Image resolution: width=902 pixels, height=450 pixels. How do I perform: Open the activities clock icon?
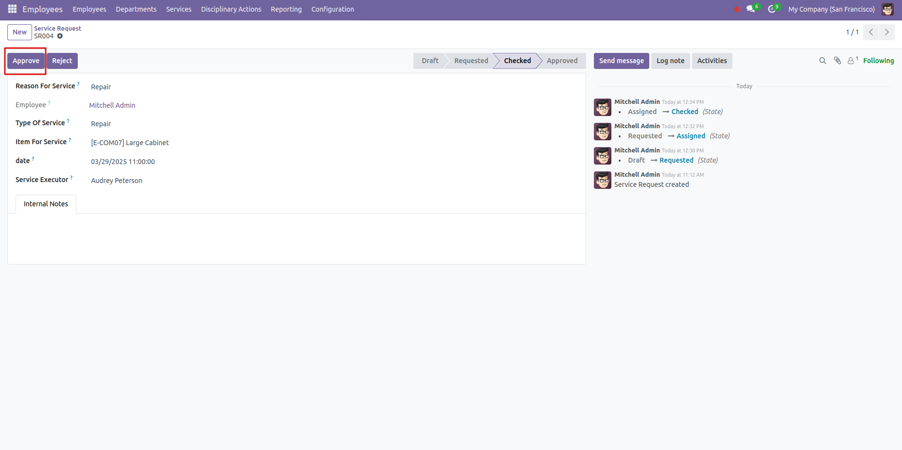[x=772, y=9]
